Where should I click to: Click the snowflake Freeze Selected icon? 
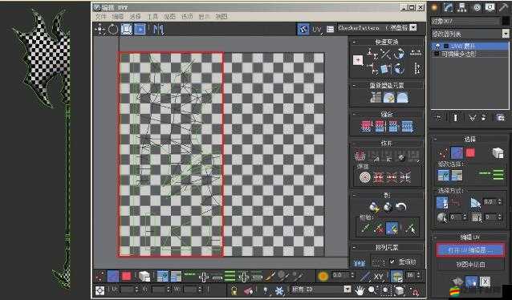coord(278,290)
